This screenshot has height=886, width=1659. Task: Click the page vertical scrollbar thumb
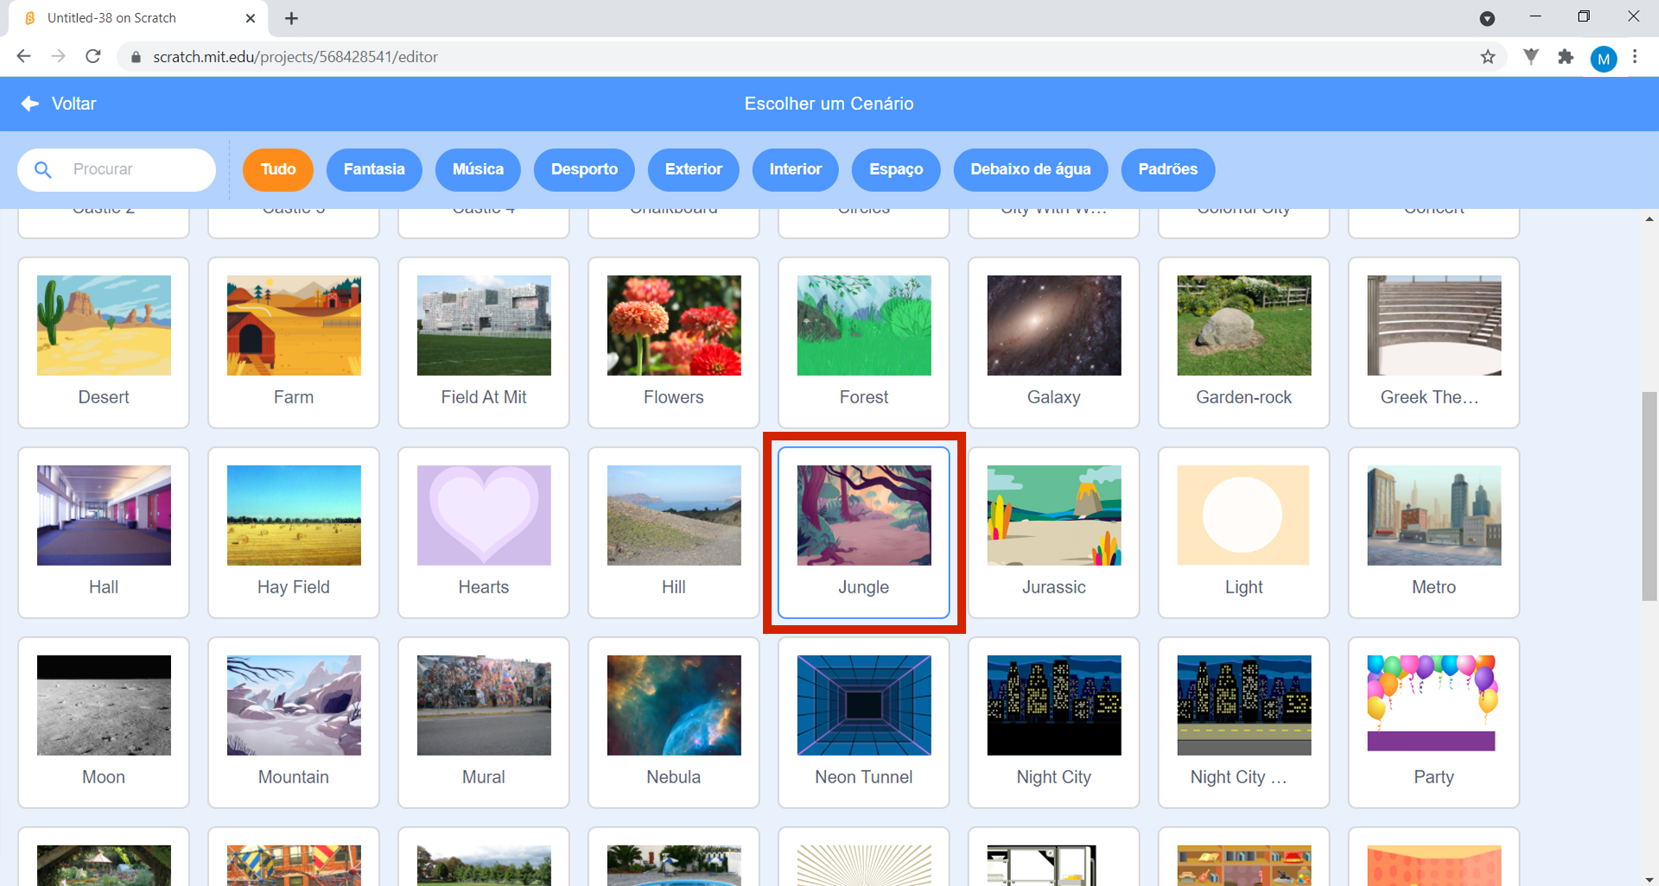coord(1649,497)
